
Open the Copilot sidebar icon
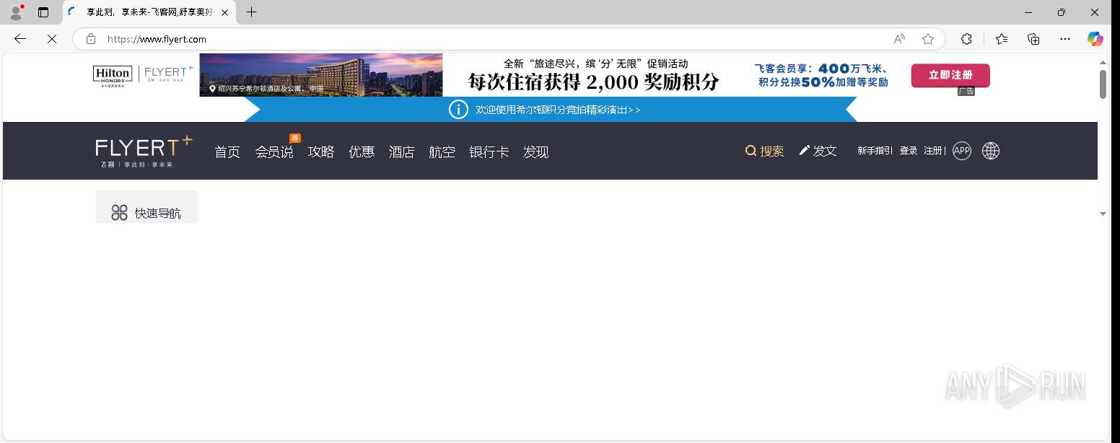point(1095,39)
